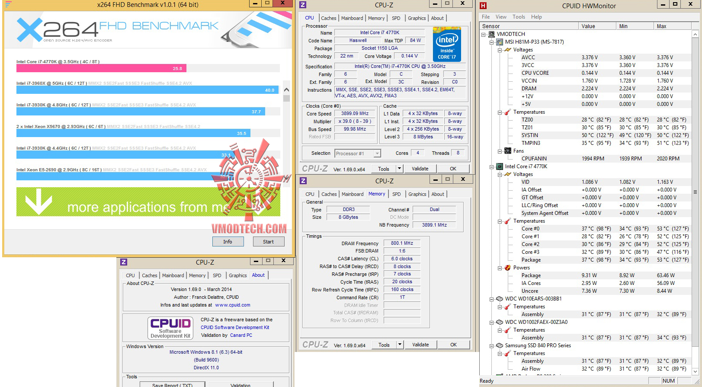
Task: Click Save Report (TXT) button in CPU-Z
Action: [172, 385]
